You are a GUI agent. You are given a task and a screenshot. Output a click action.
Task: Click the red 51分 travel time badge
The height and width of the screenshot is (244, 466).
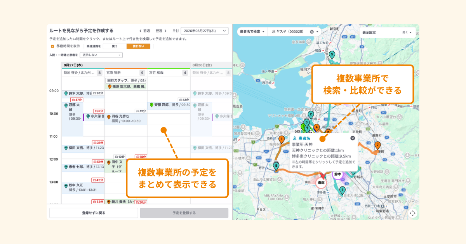click(98, 162)
